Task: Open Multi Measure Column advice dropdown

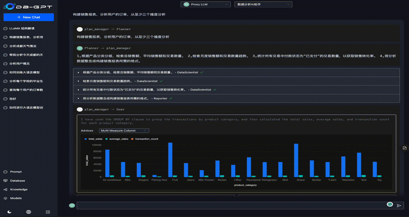Action: pos(124,131)
